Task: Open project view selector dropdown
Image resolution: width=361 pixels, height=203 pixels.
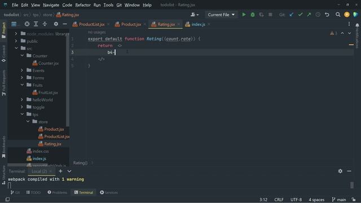Action: coord(14,24)
